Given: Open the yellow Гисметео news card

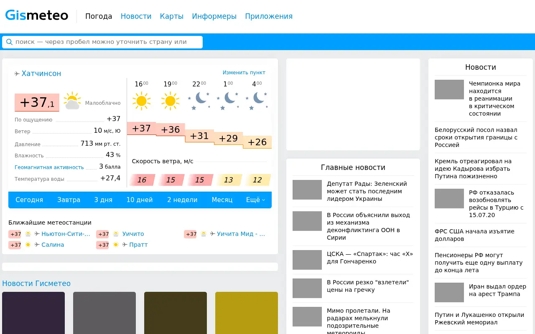Looking at the screenshot, I should point(247,313).
